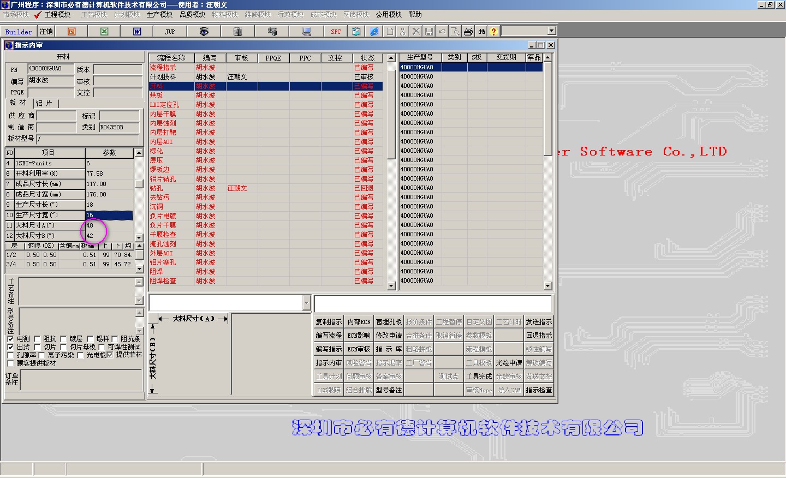Click the parameter table scroll-up arrow
The width and height of the screenshot is (786, 478).
(x=139, y=153)
